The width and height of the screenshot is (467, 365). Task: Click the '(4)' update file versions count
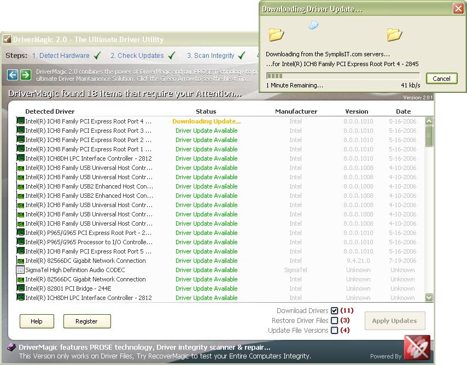pyautogui.click(x=345, y=330)
